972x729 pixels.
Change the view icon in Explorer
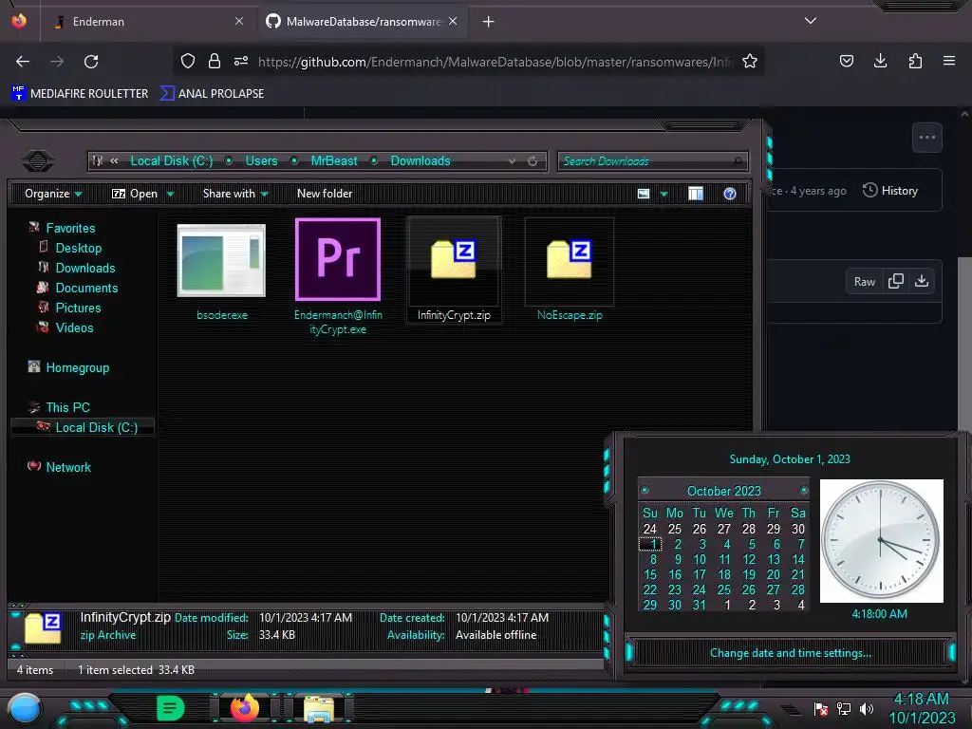[644, 194]
